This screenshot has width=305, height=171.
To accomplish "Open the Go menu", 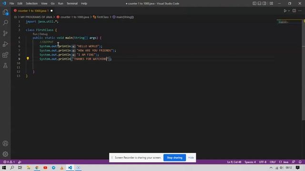I will pyautogui.click(x=52, y=3).
